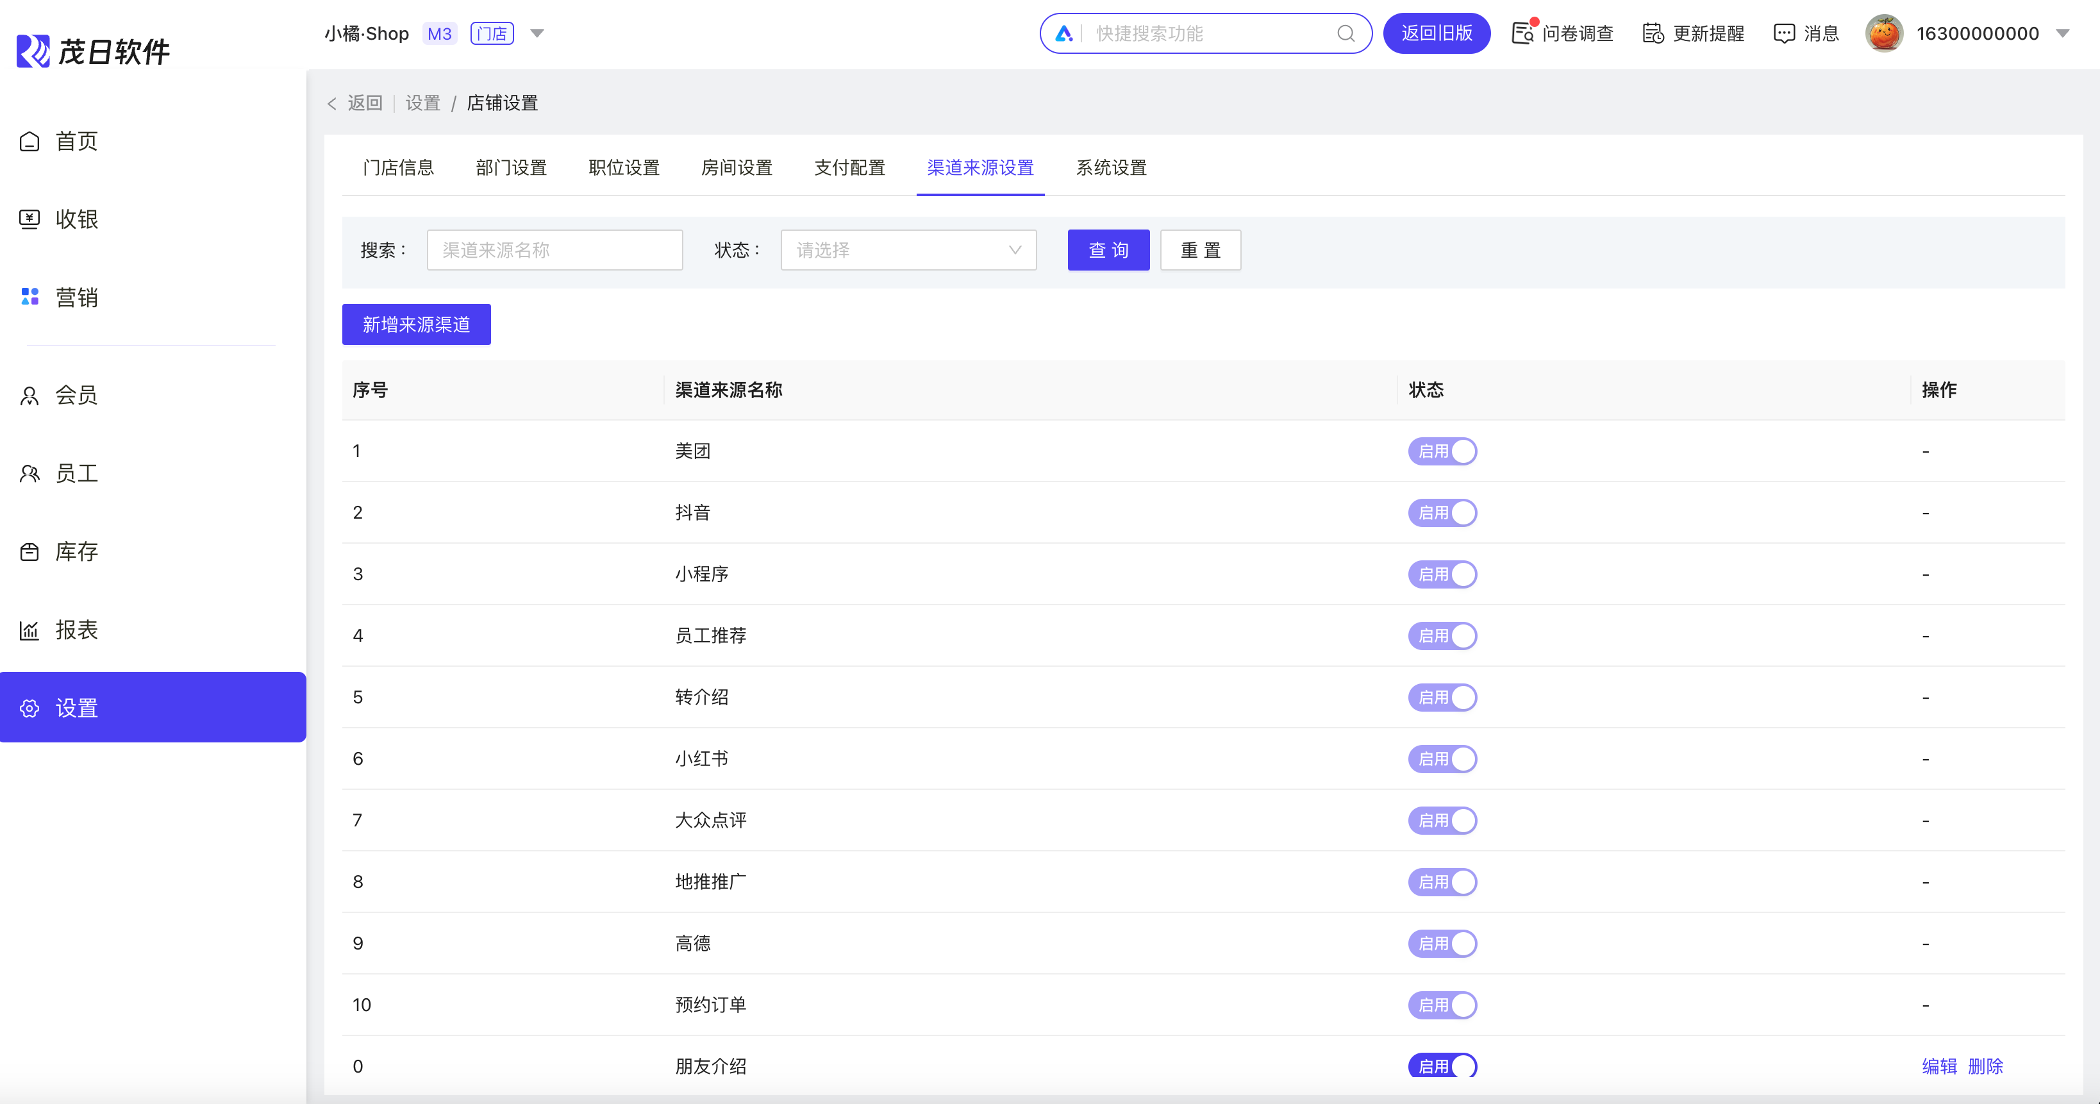Open the 收银 cashier icon

(29, 219)
